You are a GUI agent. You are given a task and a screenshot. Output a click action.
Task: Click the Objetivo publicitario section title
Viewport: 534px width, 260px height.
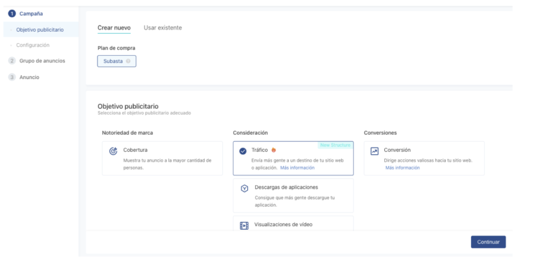(128, 106)
